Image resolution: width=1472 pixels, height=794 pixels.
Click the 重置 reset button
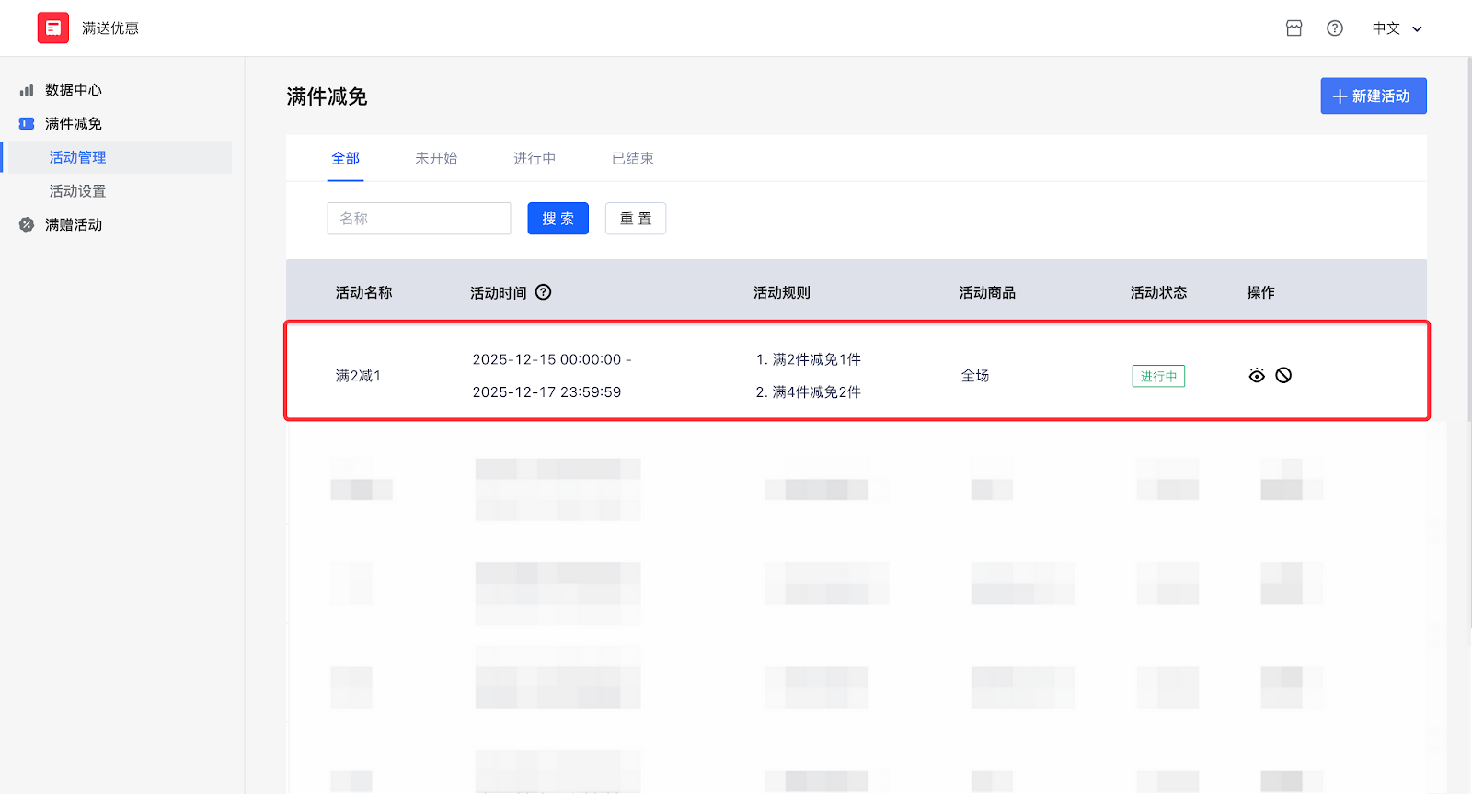tap(635, 219)
